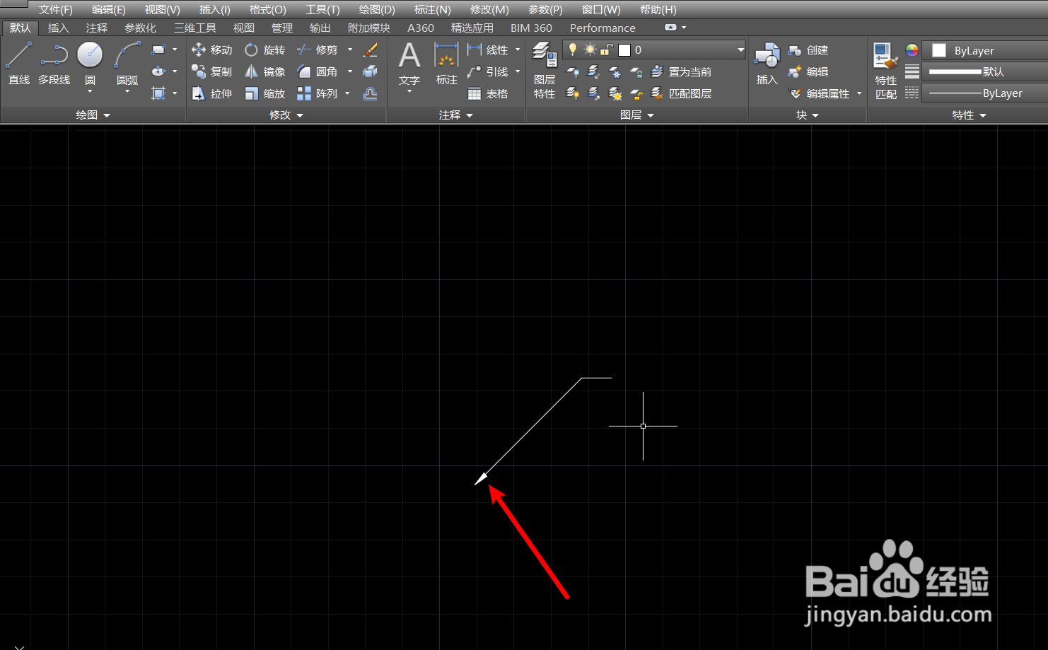Screen dimensions: 1048x650
Task: Expand the 块 panel
Action: (807, 115)
